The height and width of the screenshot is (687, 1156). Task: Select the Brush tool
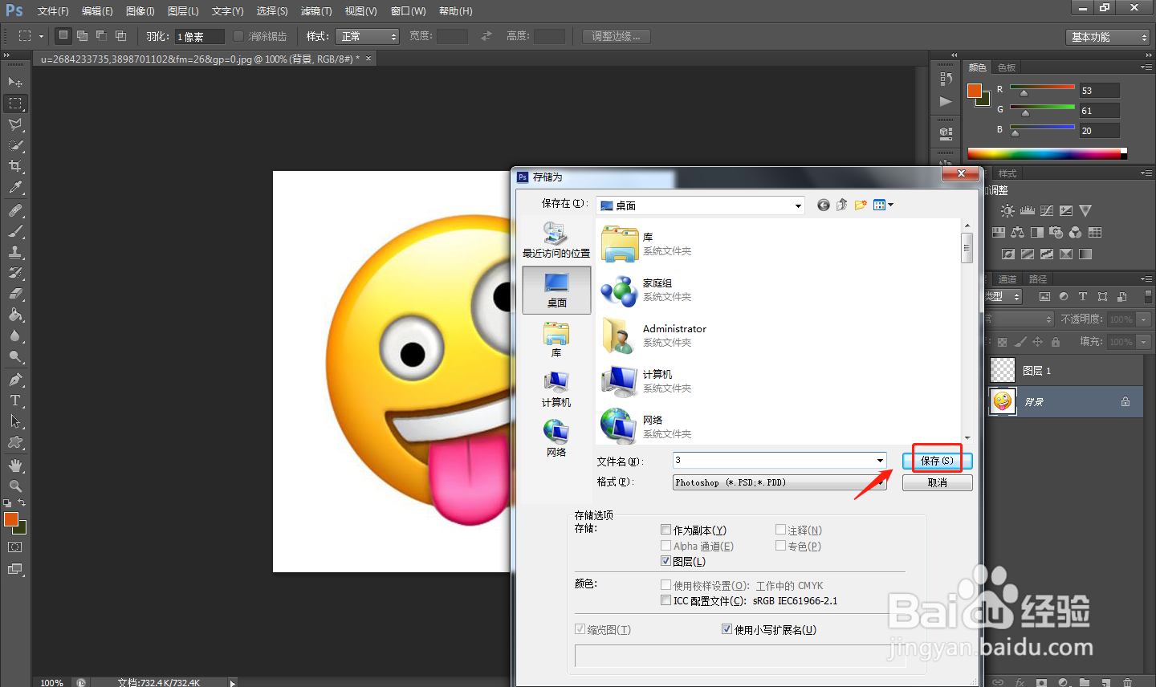coord(15,231)
